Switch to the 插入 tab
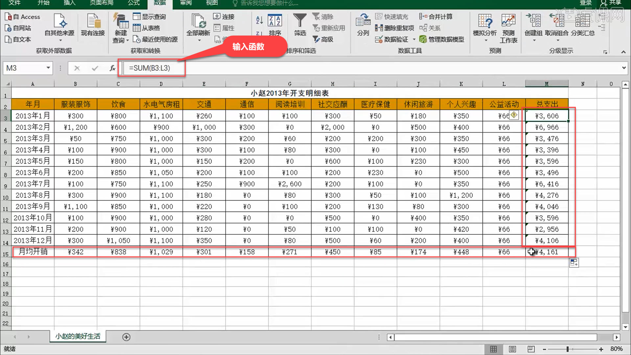This screenshot has height=355, width=631. (x=69, y=3)
